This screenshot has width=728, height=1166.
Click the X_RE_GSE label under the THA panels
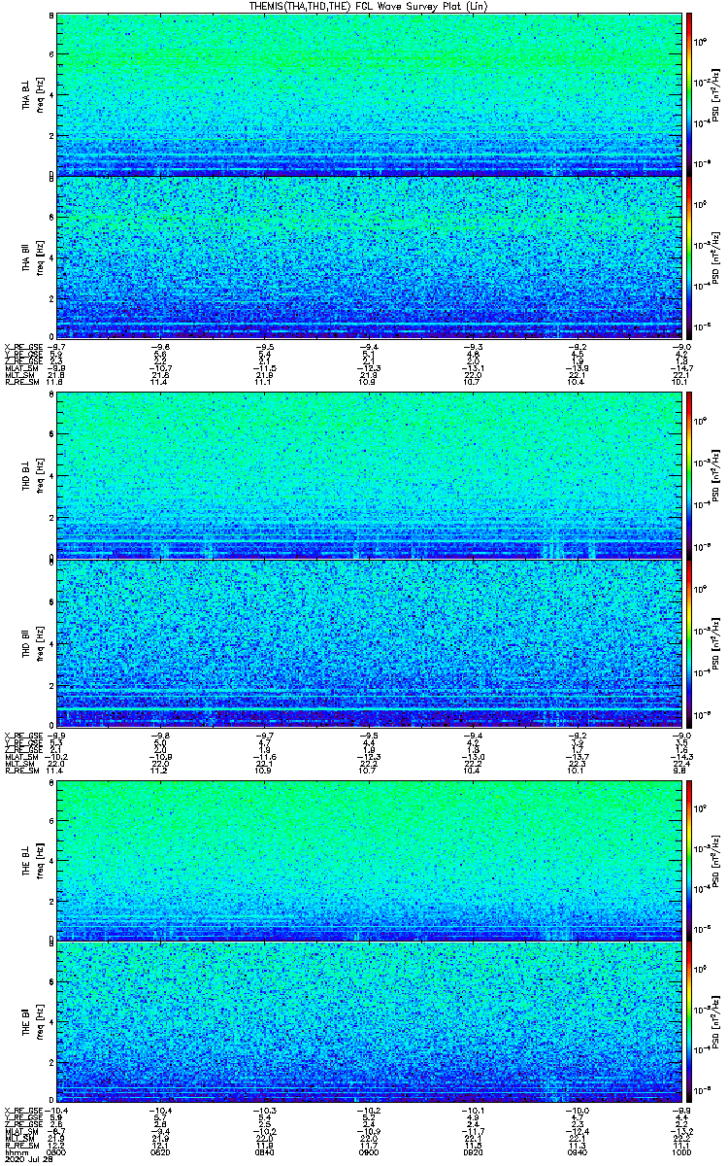point(21,347)
